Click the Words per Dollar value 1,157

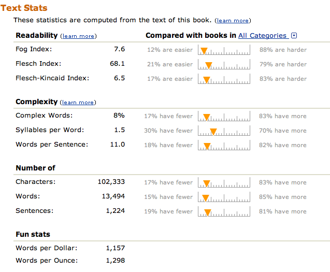[x=116, y=248]
